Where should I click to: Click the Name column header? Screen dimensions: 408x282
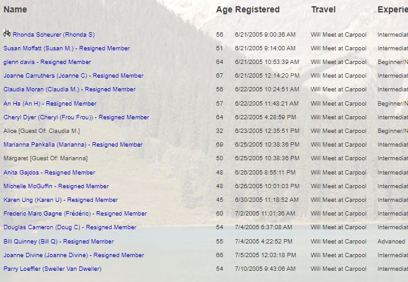[x=16, y=10]
